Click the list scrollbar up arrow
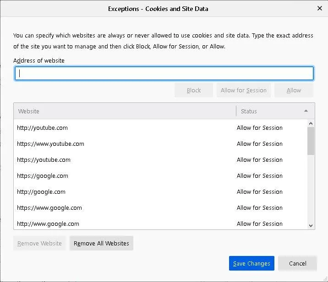328x282 pixels. coord(311,123)
